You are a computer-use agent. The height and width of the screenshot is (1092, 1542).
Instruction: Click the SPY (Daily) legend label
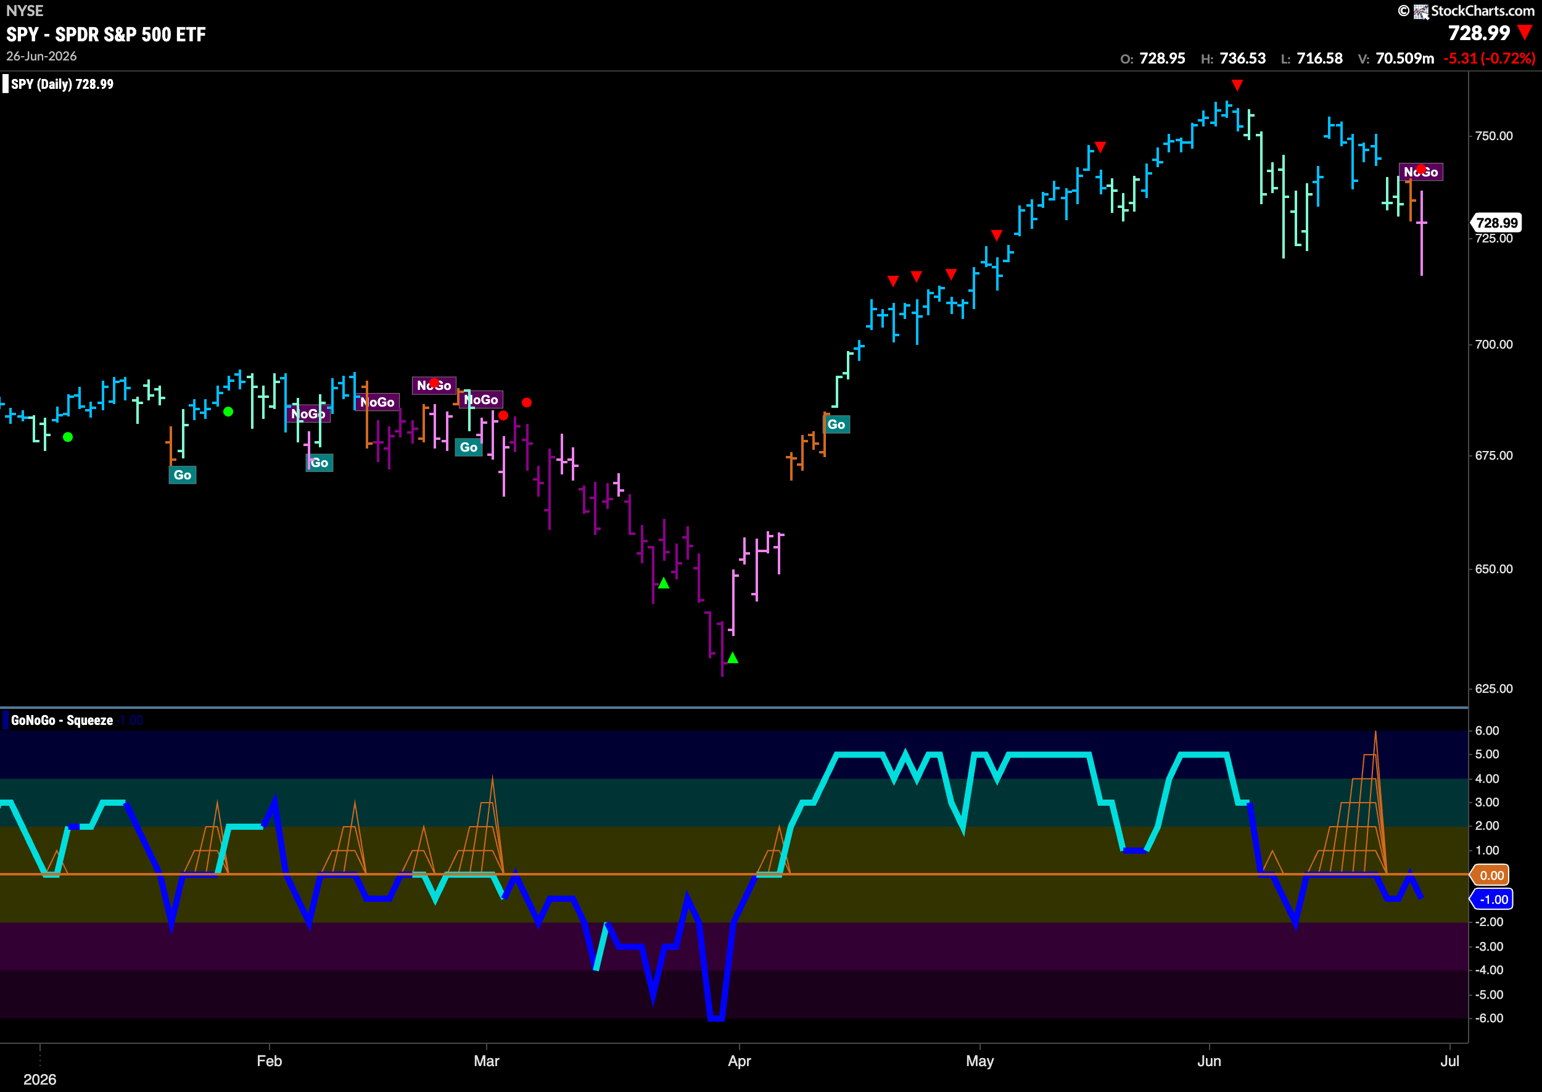[x=62, y=84]
